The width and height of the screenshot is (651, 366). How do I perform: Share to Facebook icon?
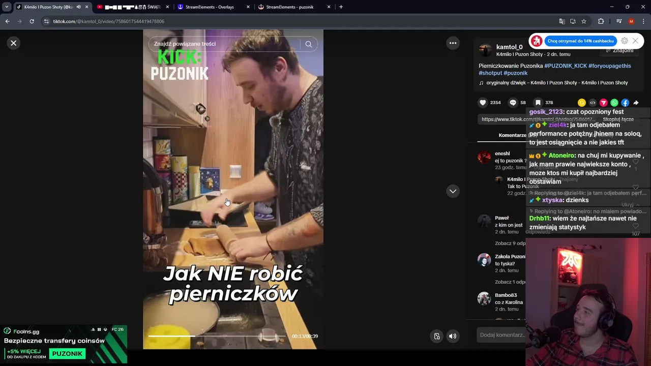pos(625,103)
